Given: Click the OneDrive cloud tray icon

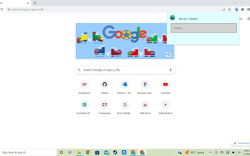Looking at the screenshot, I should [222, 152].
